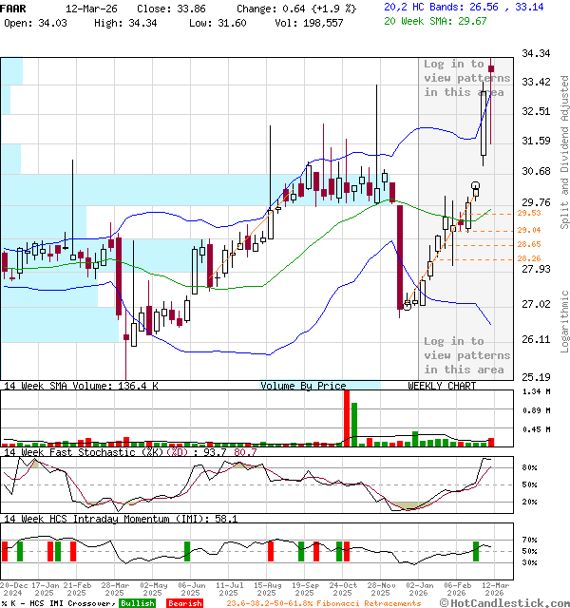The height and width of the screenshot is (608, 570).
Task: Click the red Bearish legend badge
Action: (x=183, y=603)
